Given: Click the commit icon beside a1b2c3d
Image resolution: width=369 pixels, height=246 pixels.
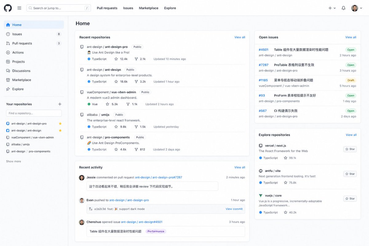Looking at the screenshot, I should [x=91, y=209].
